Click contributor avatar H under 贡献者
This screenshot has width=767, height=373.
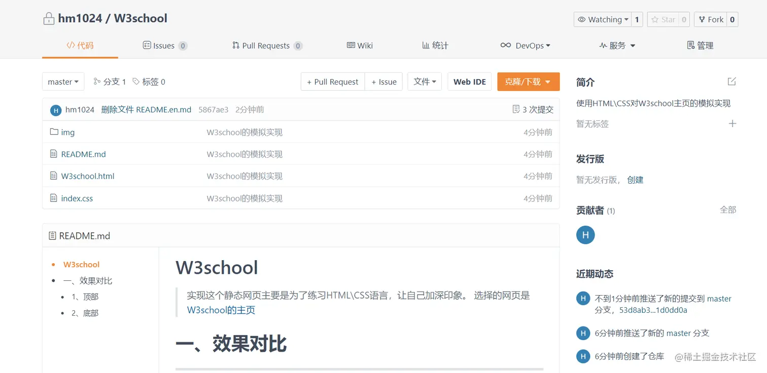585,235
